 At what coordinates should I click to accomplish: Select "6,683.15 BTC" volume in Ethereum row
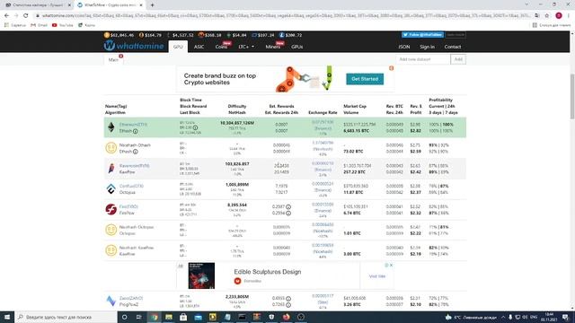(356, 131)
